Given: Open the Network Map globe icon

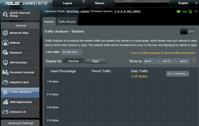Looking at the screenshot, I should pos(5,33).
